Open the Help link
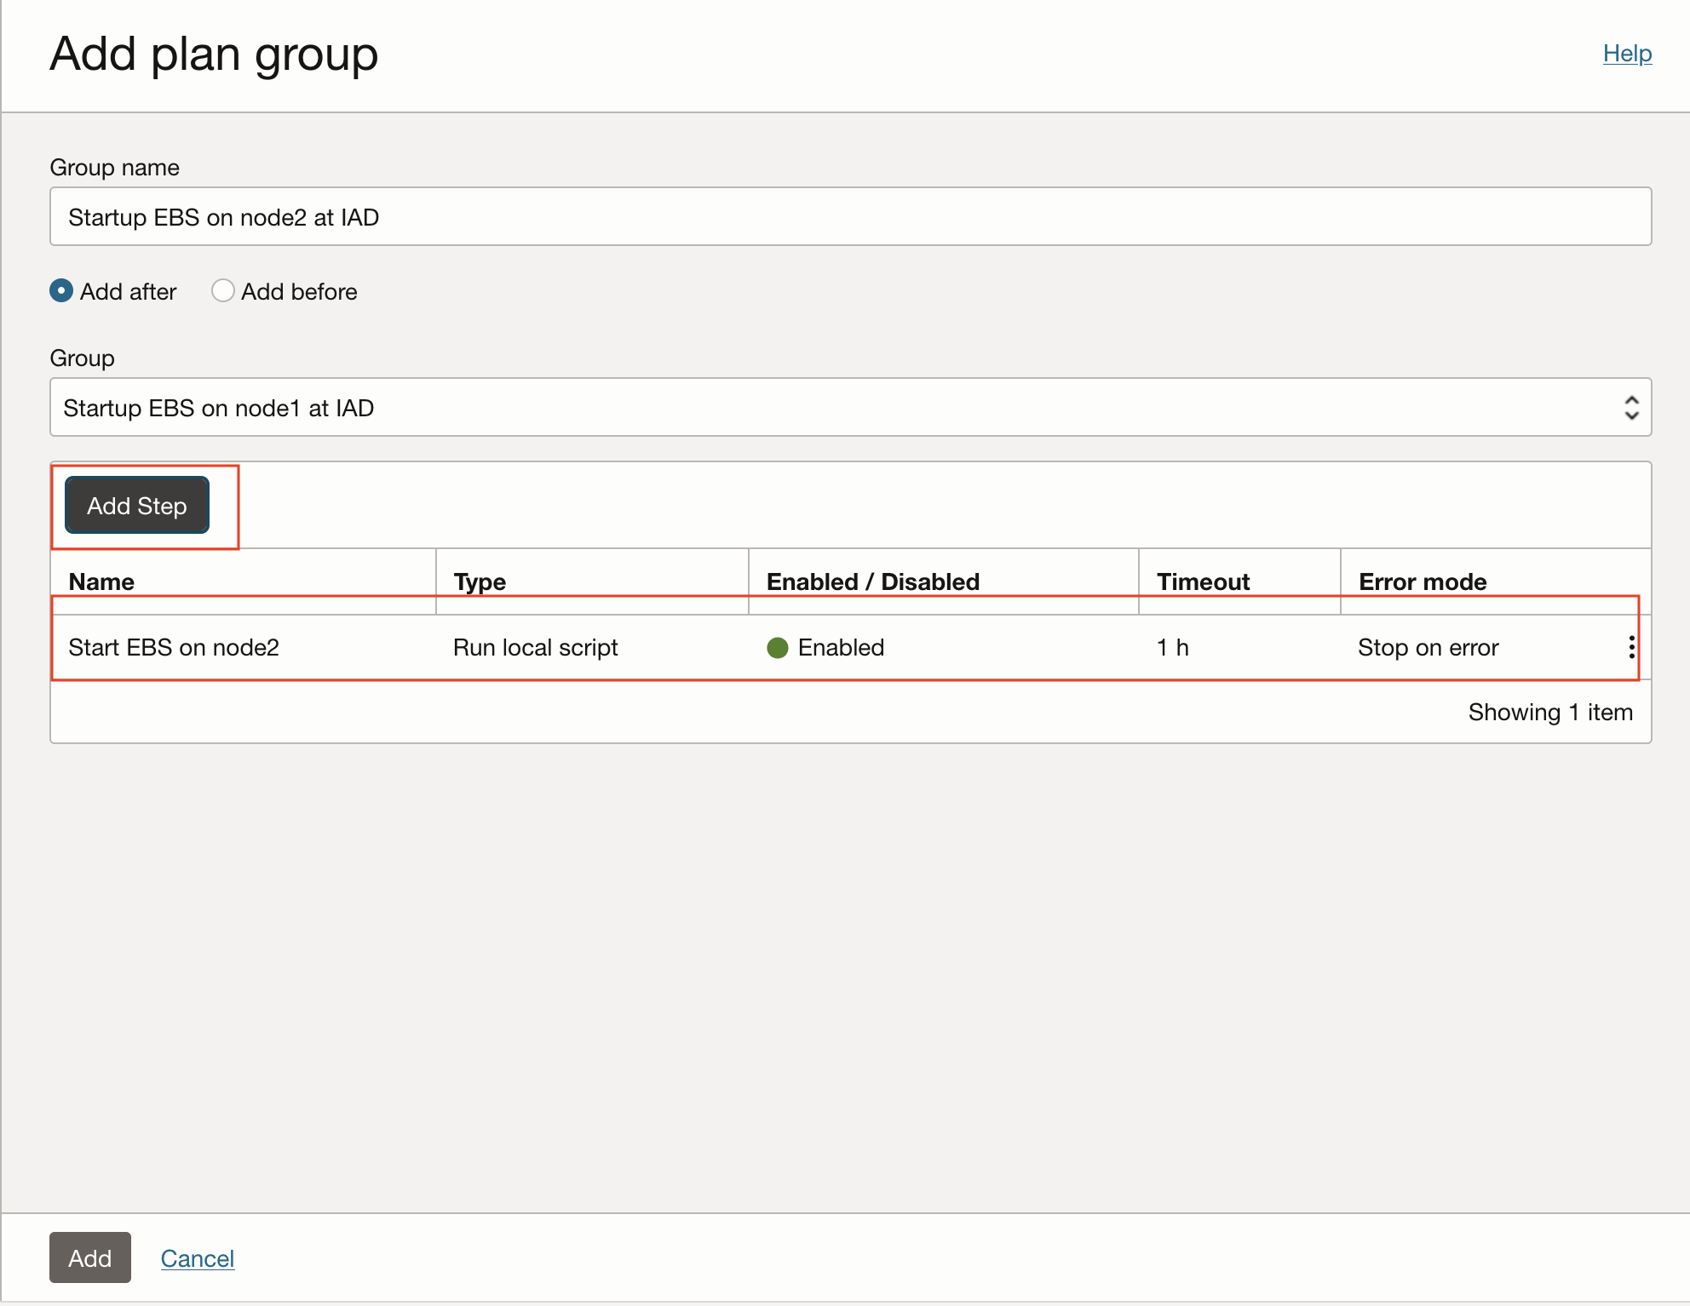This screenshot has width=1690, height=1306. [1626, 54]
